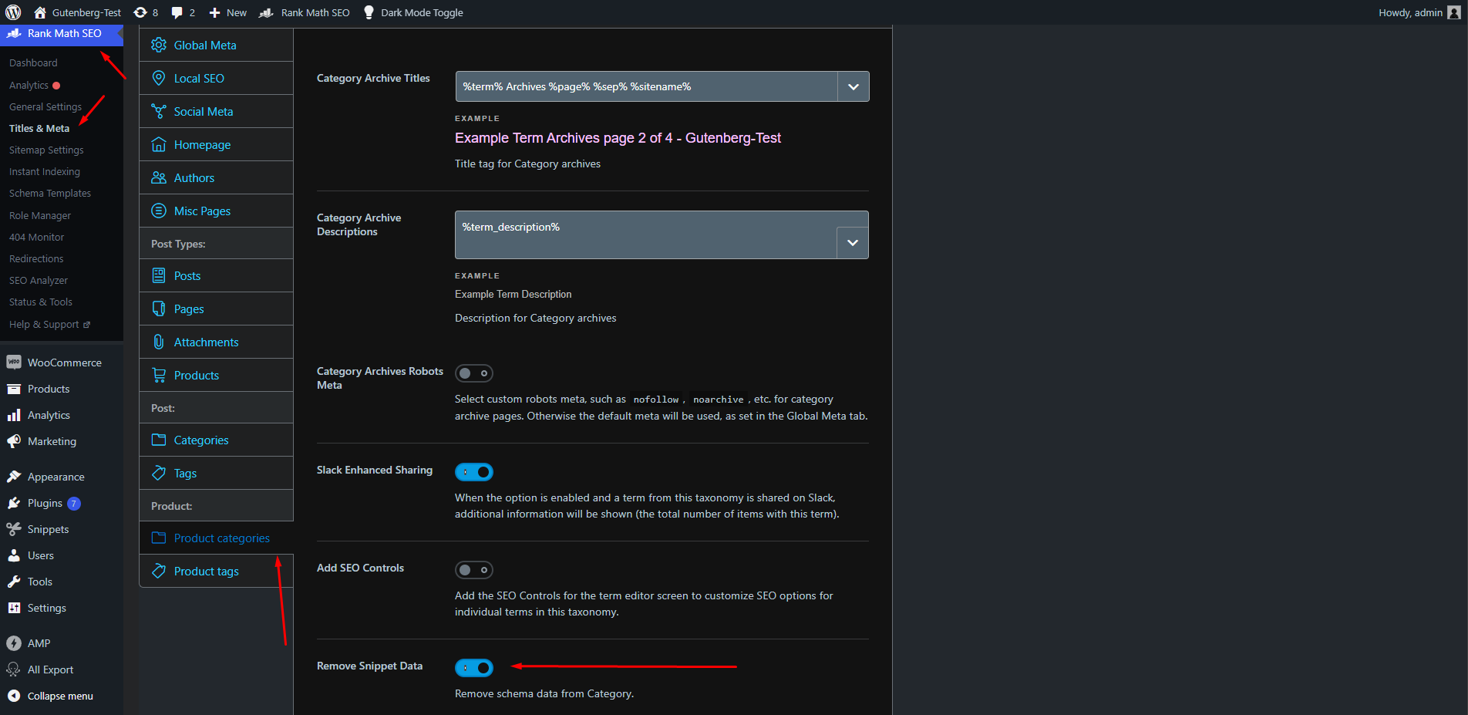This screenshot has width=1468, height=715.
Task: Click the Global Meta gear icon
Action: [159, 45]
